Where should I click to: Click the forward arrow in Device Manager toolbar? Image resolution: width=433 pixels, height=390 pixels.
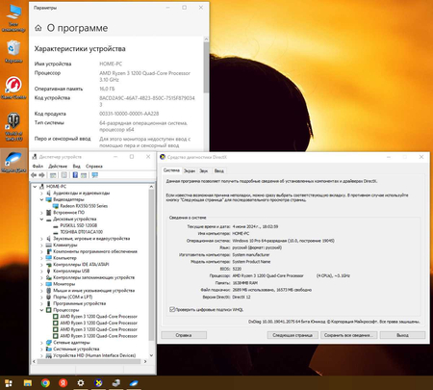(41, 175)
